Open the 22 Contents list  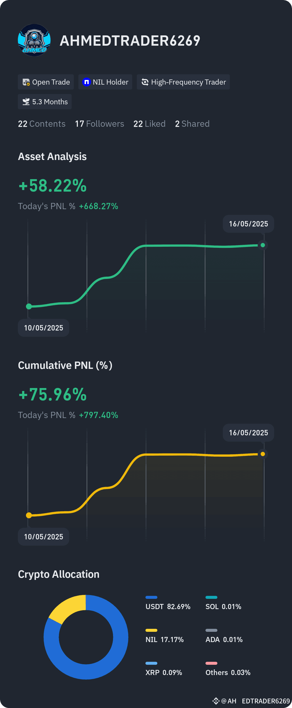[x=42, y=124]
